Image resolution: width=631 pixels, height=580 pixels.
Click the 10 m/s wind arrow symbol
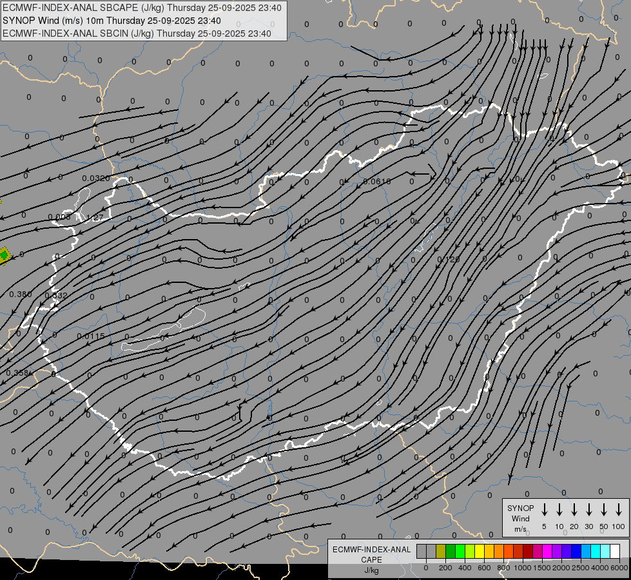tap(559, 510)
